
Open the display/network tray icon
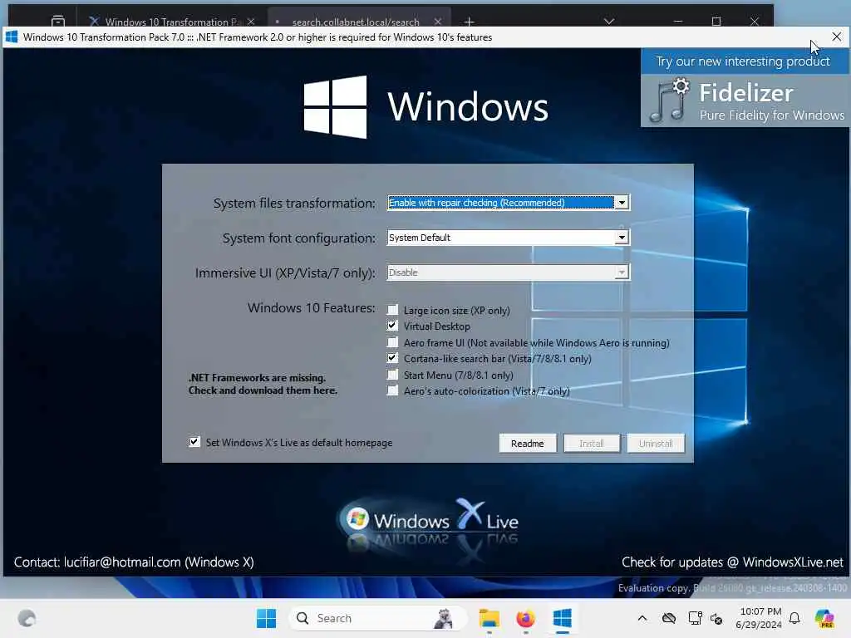695,618
